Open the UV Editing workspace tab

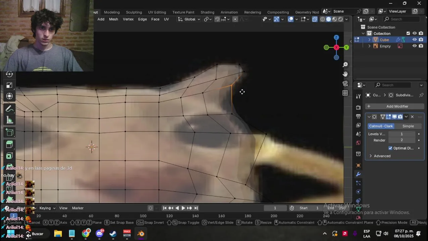click(x=157, y=12)
